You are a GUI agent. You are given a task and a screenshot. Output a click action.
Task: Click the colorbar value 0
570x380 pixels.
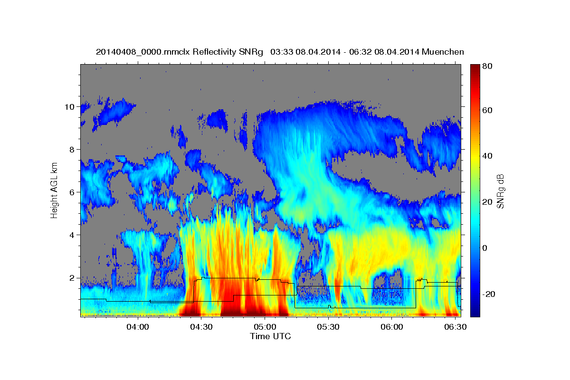point(484,248)
